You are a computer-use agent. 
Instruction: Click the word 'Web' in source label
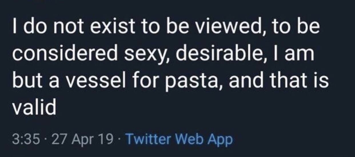pos(189,139)
